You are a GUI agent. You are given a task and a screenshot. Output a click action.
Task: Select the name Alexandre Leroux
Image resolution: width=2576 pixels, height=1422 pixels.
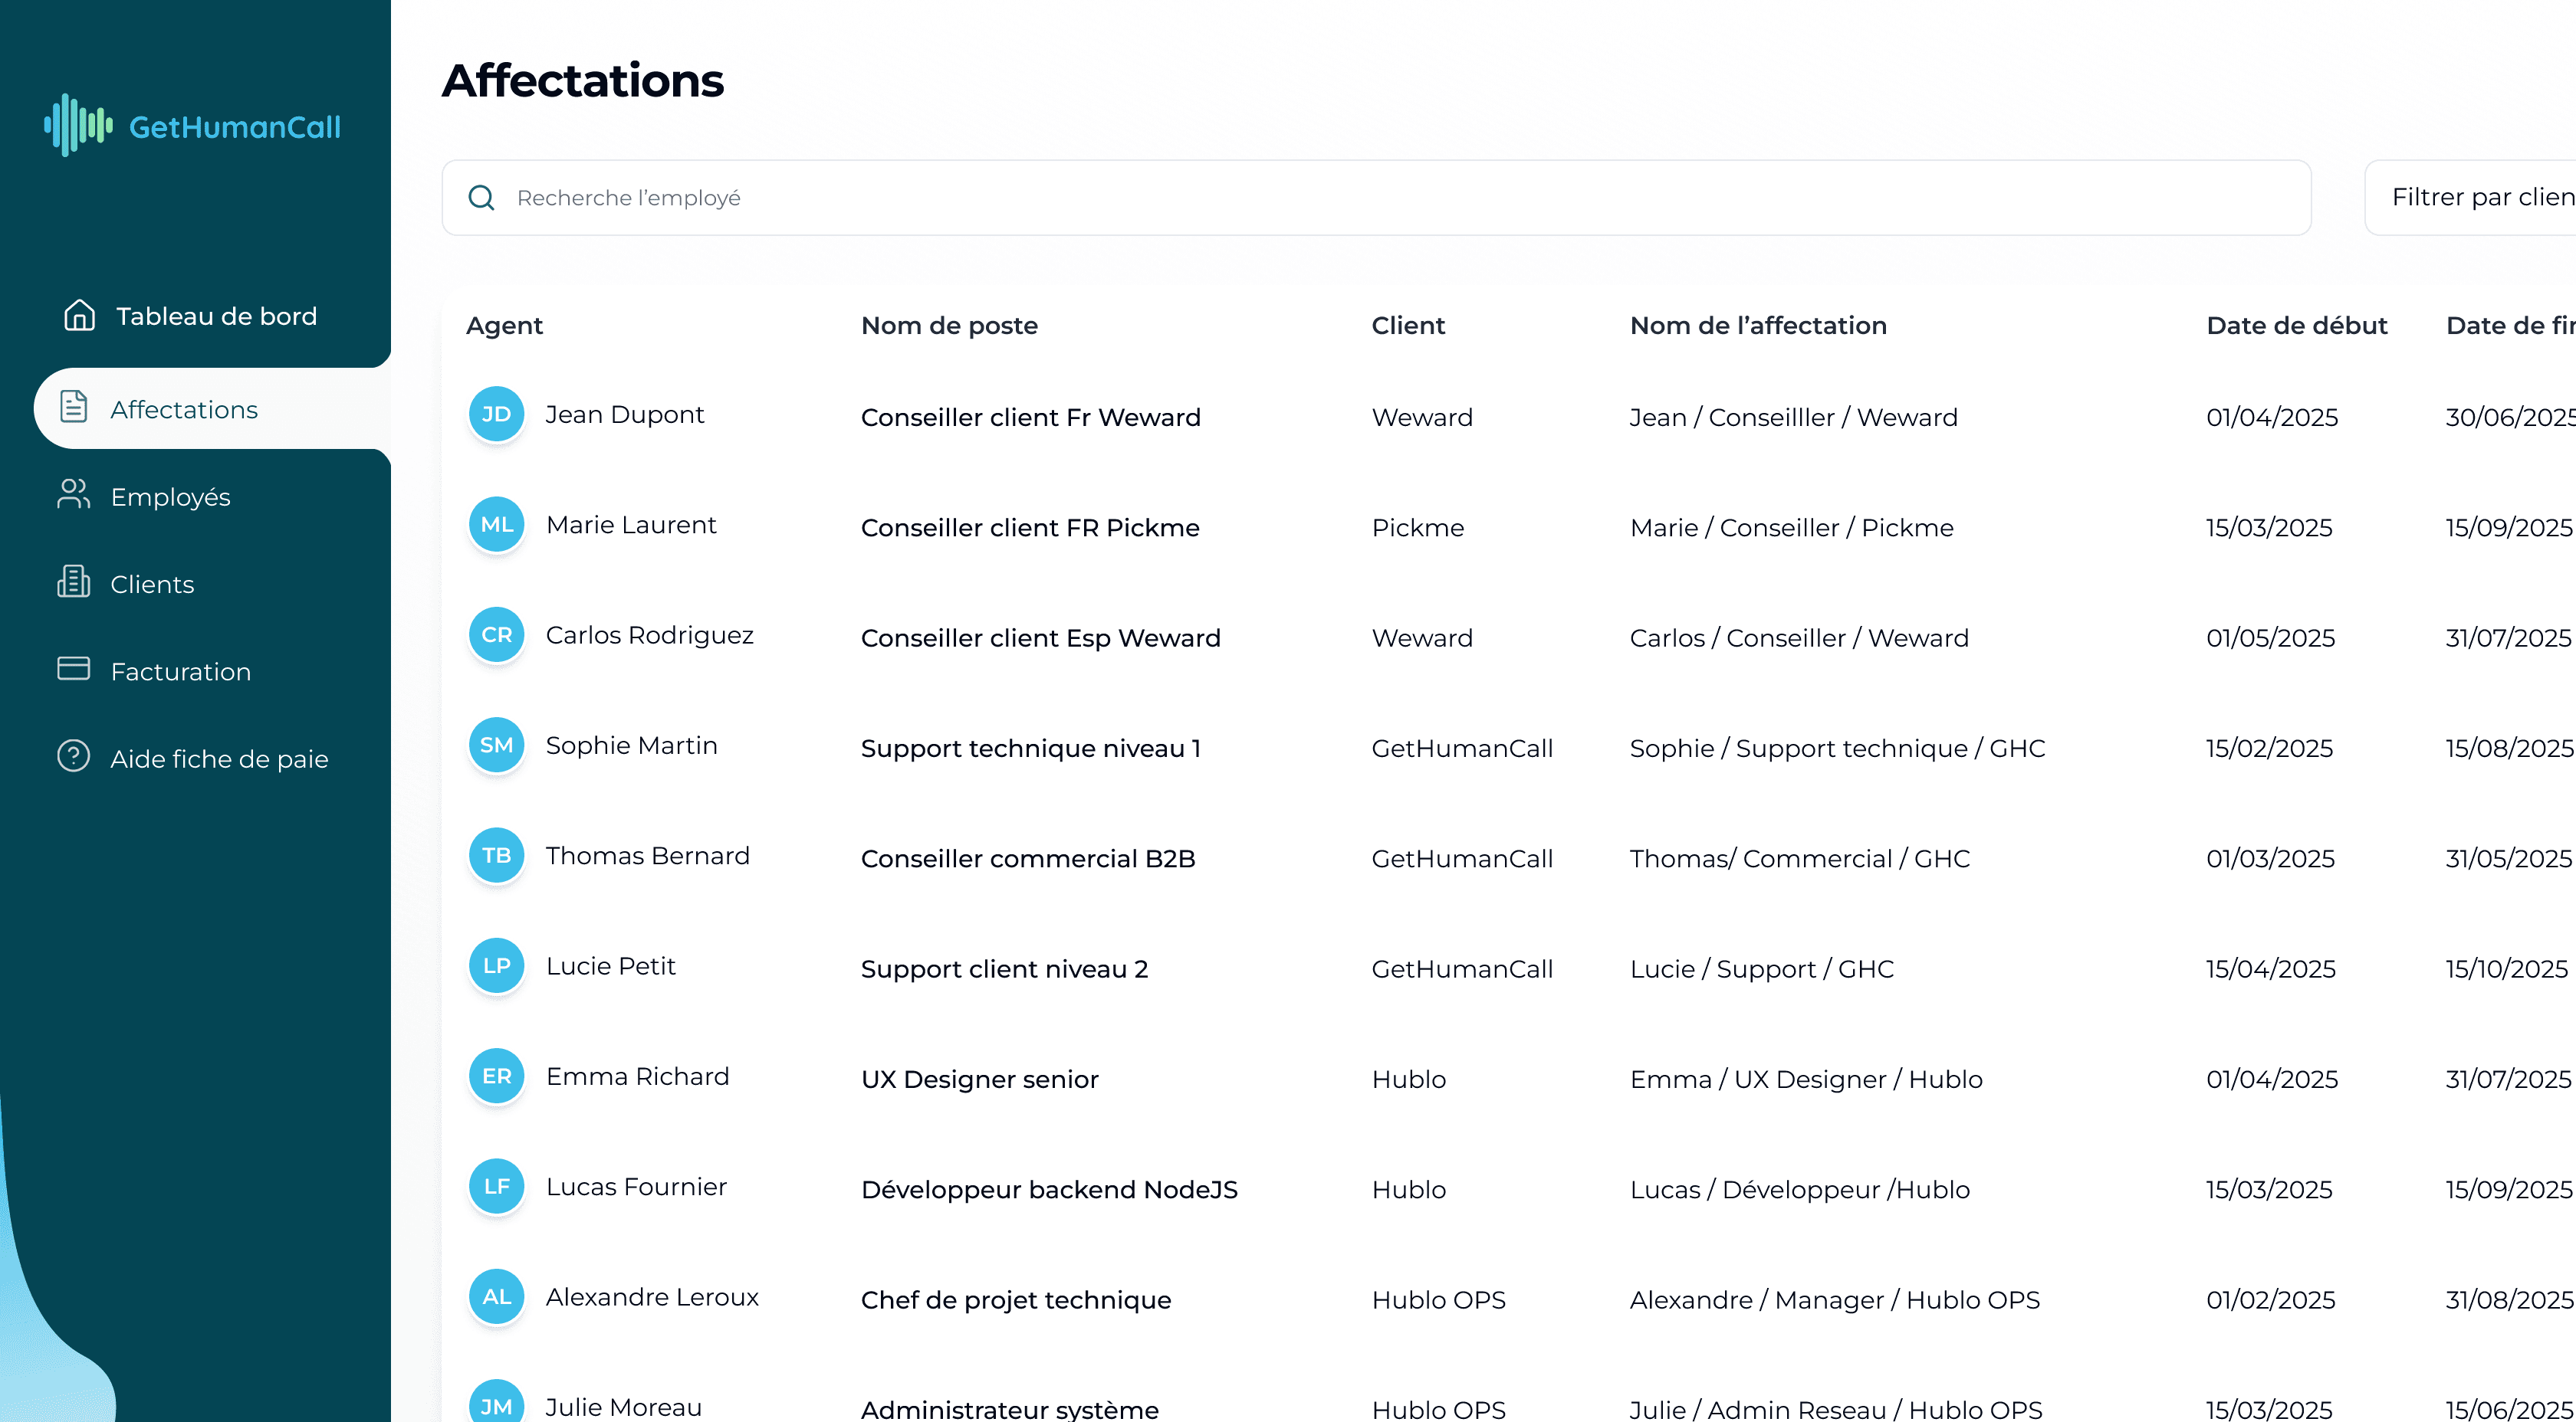652,1297
